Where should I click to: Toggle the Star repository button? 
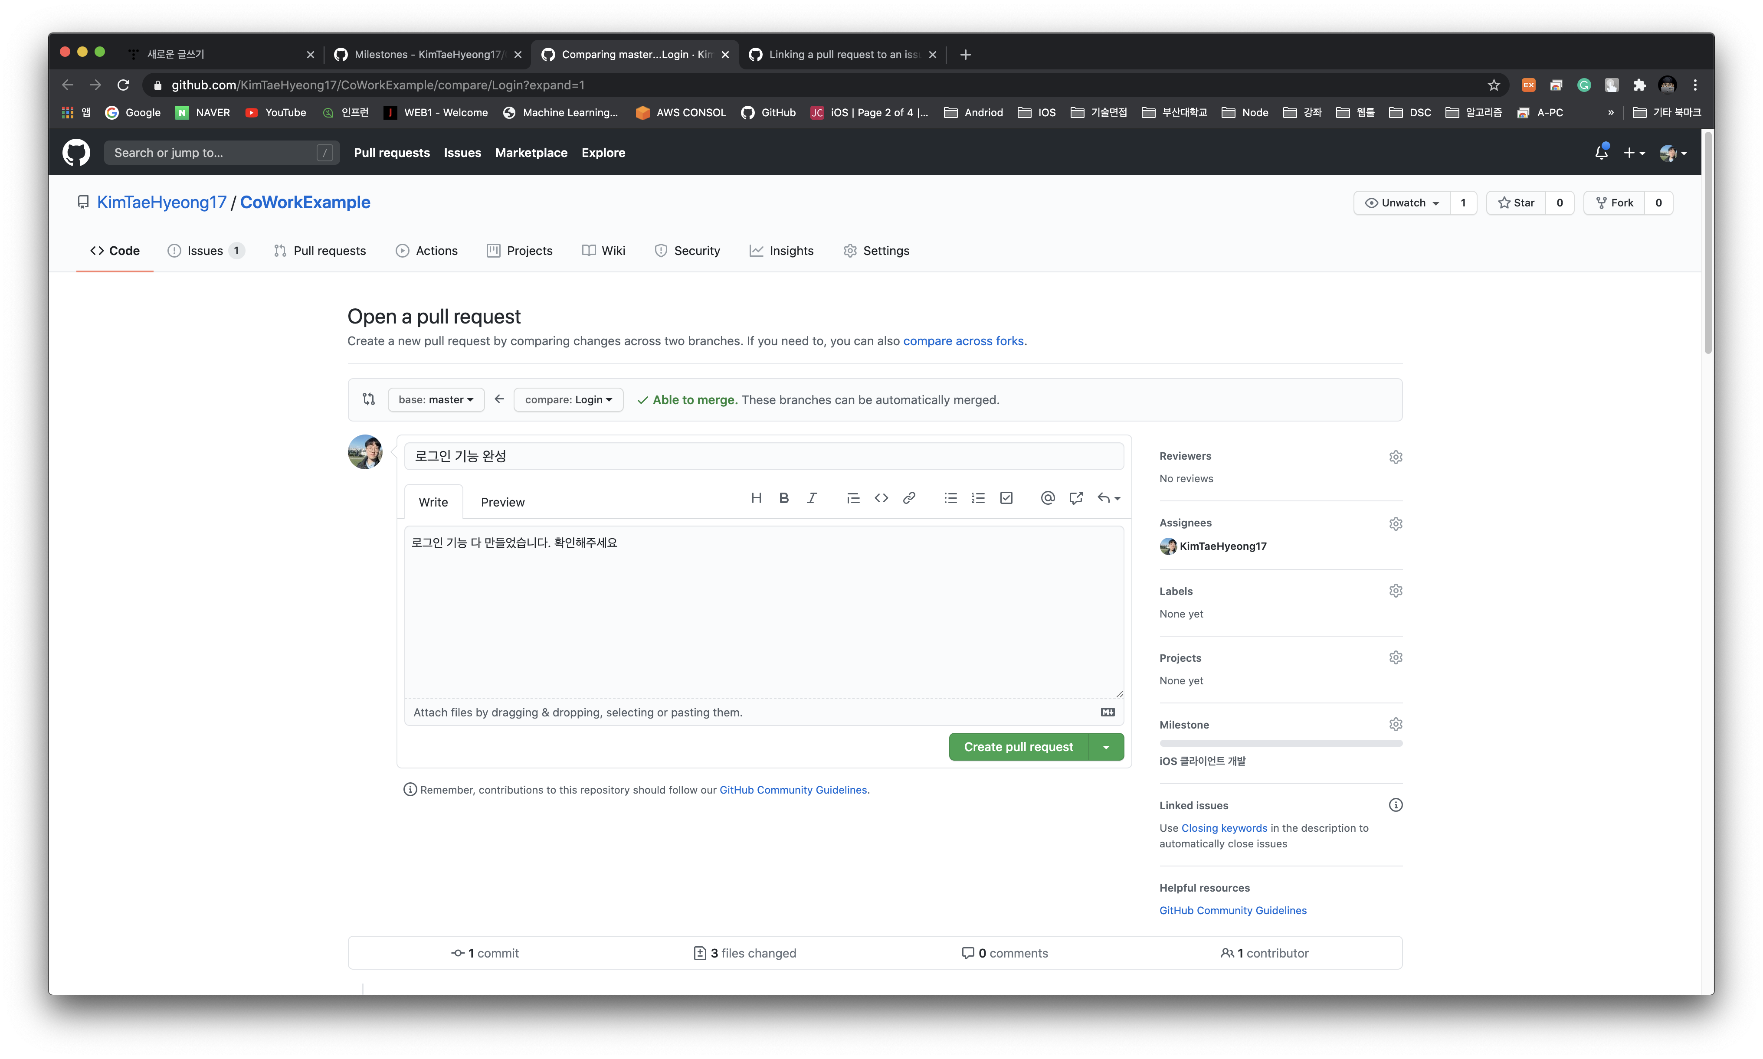click(x=1516, y=203)
